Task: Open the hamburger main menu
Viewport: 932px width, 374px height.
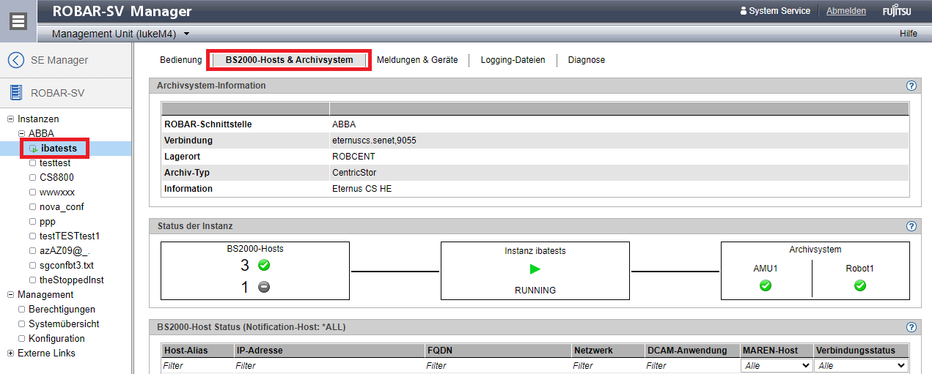Action: [18, 21]
